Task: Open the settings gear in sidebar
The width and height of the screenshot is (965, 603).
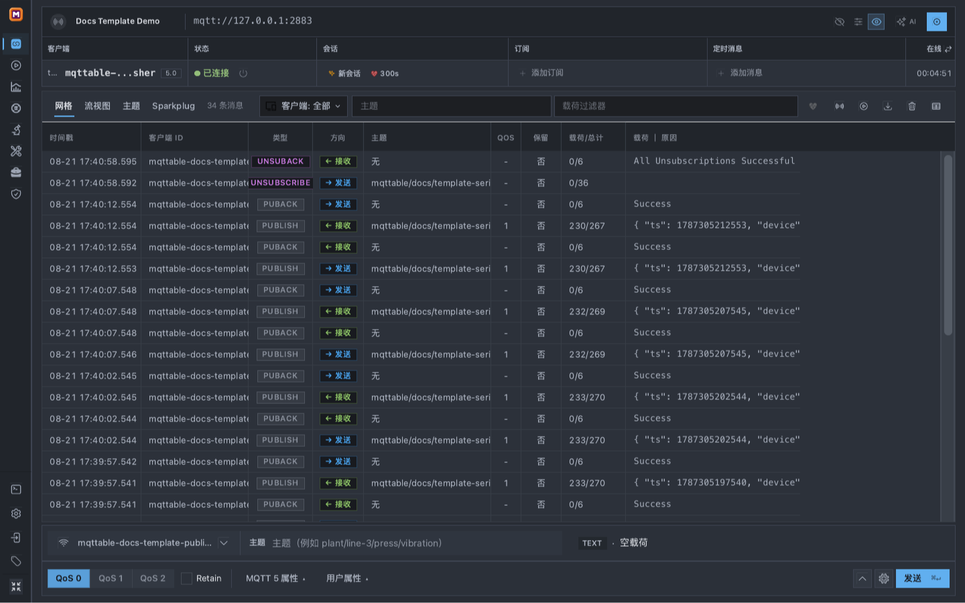Action: pyautogui.click(x=16, y=514)
